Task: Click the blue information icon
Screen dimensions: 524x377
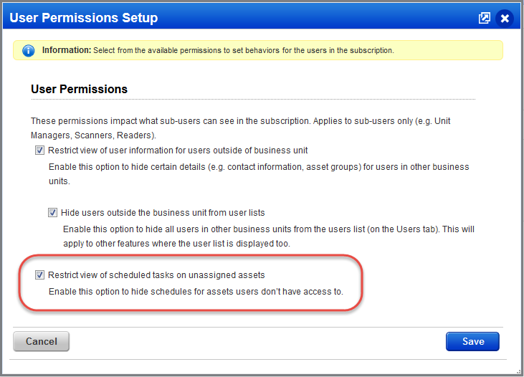Action: (29, 50)
